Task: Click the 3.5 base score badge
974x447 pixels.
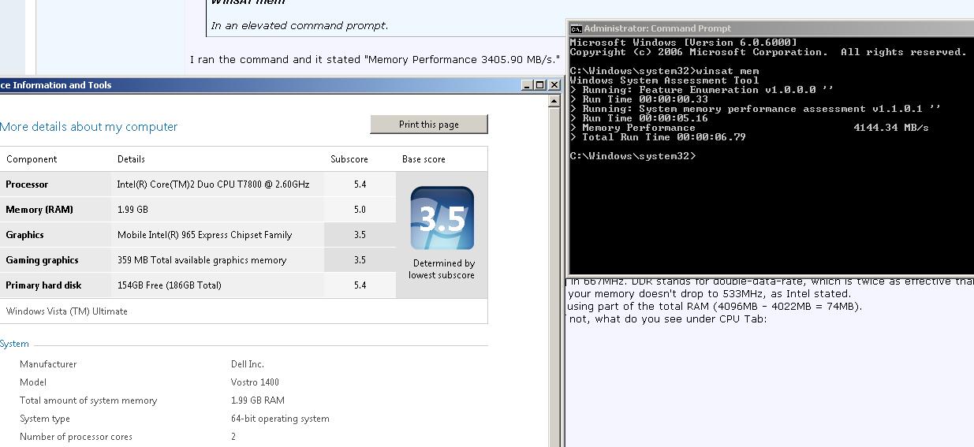Action: pyautogui.click(x=442, y=218)
